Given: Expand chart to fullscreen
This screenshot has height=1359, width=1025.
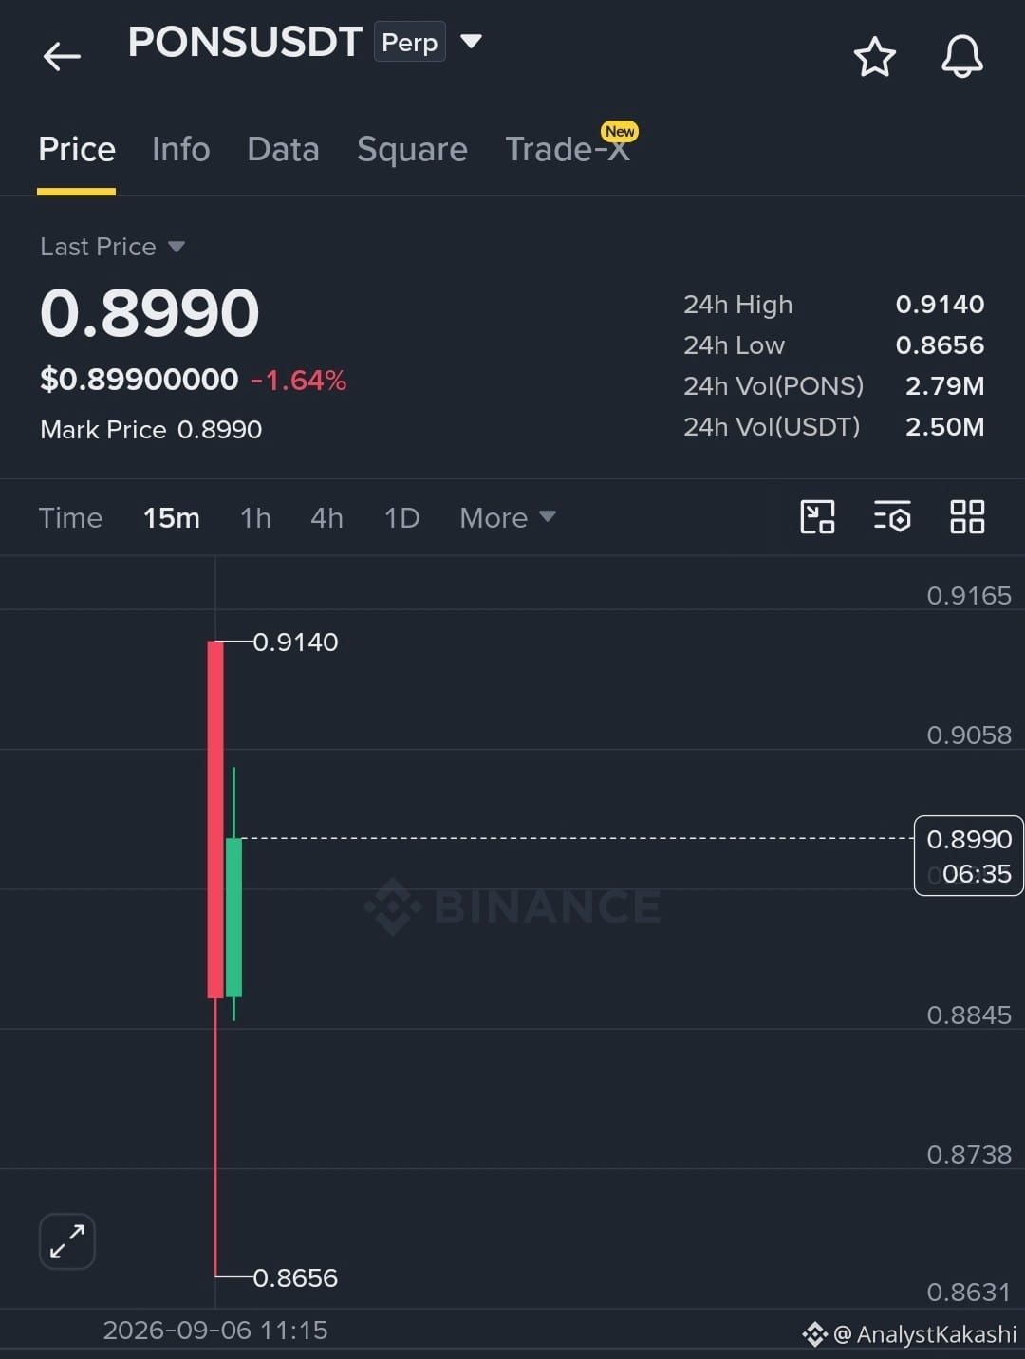Looking at the screenshot, I should [x=67, y=1241].
